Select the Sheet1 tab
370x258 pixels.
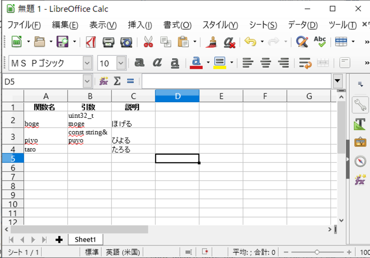[x=85, y=239]
